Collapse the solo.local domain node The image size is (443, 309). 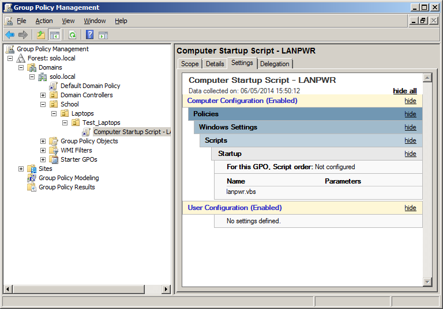click(x=32, y=77)
